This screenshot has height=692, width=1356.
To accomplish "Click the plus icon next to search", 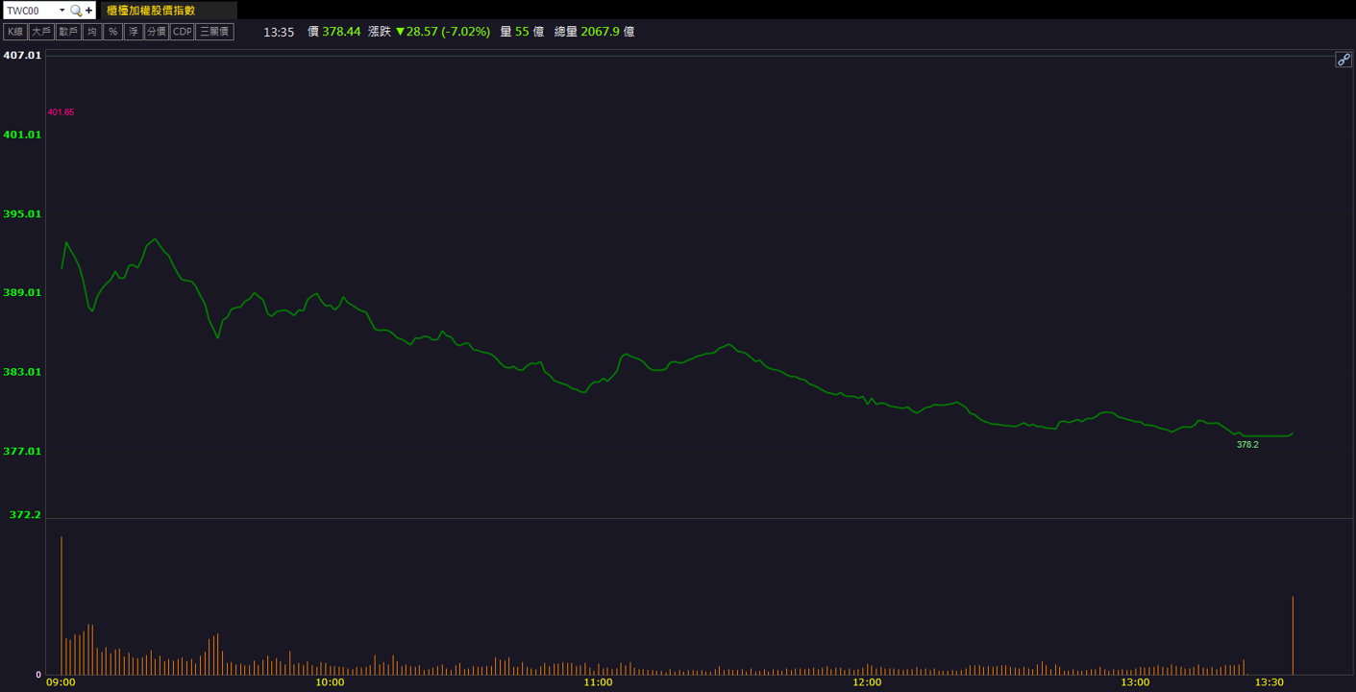I will pos(89,11).
